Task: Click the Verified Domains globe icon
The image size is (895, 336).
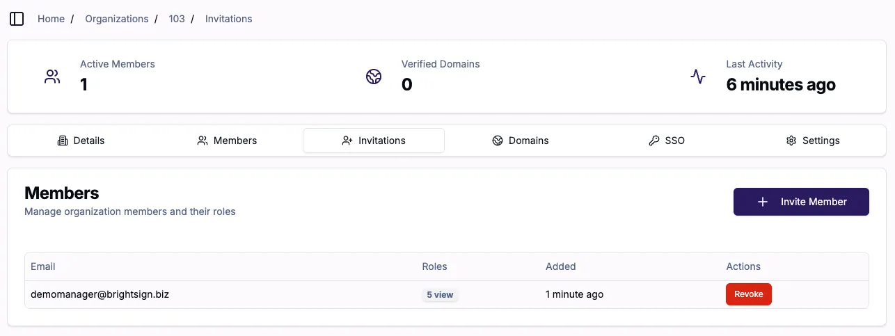Action: tap(374, 77)
